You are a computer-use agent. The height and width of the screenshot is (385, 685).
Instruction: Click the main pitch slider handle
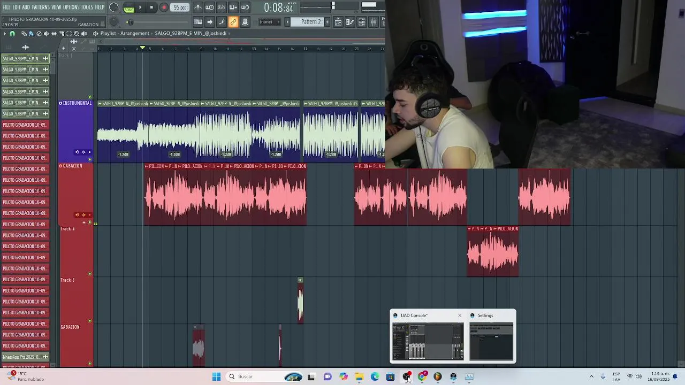131,22
